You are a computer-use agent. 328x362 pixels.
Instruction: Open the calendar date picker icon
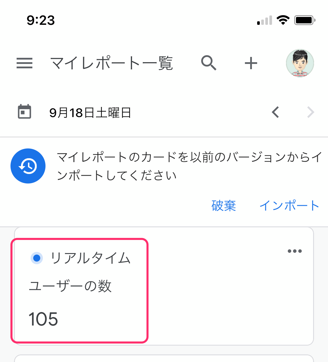click(x=24, y=112)
